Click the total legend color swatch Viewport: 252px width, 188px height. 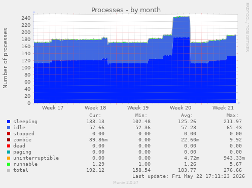click(9, 170)
